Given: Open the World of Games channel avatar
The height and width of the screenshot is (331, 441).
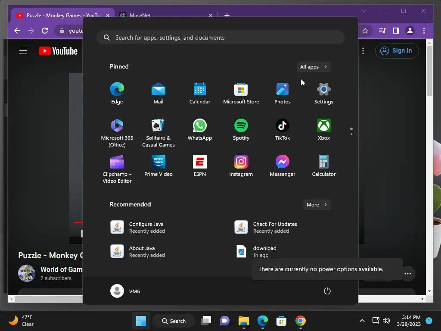Looking at the screenshot, I should click(26, 273).
